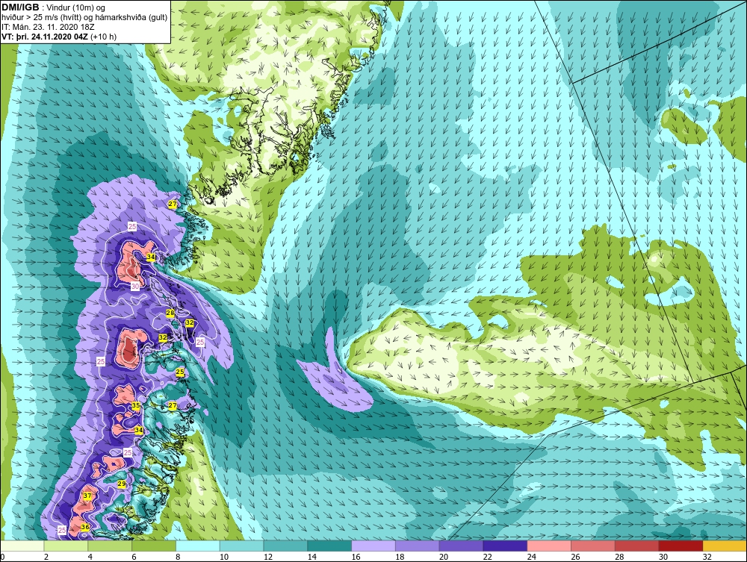Click the 28–30 m/s legend color swatch
This screenshot has height=562, width=747.
tap(636, 546)
